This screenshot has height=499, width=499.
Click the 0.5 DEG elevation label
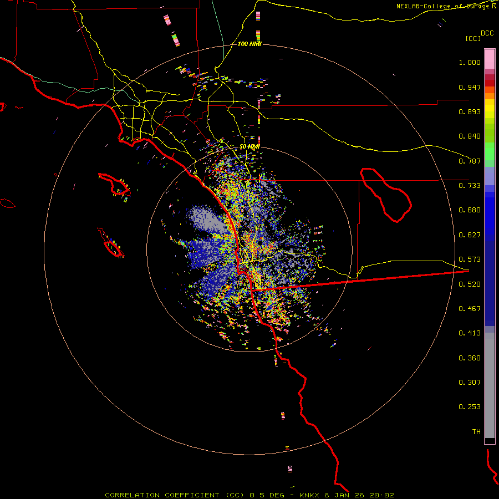[267, 495]
